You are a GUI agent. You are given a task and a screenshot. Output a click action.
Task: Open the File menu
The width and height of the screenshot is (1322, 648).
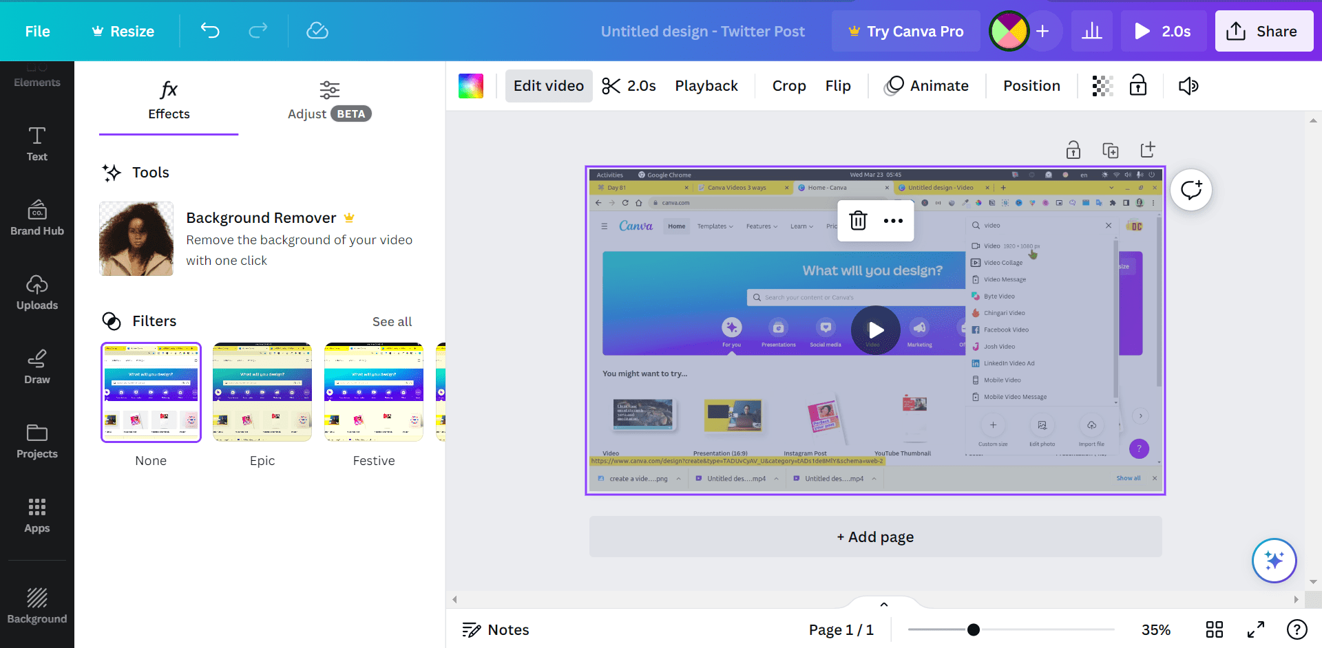click(37, 31)
